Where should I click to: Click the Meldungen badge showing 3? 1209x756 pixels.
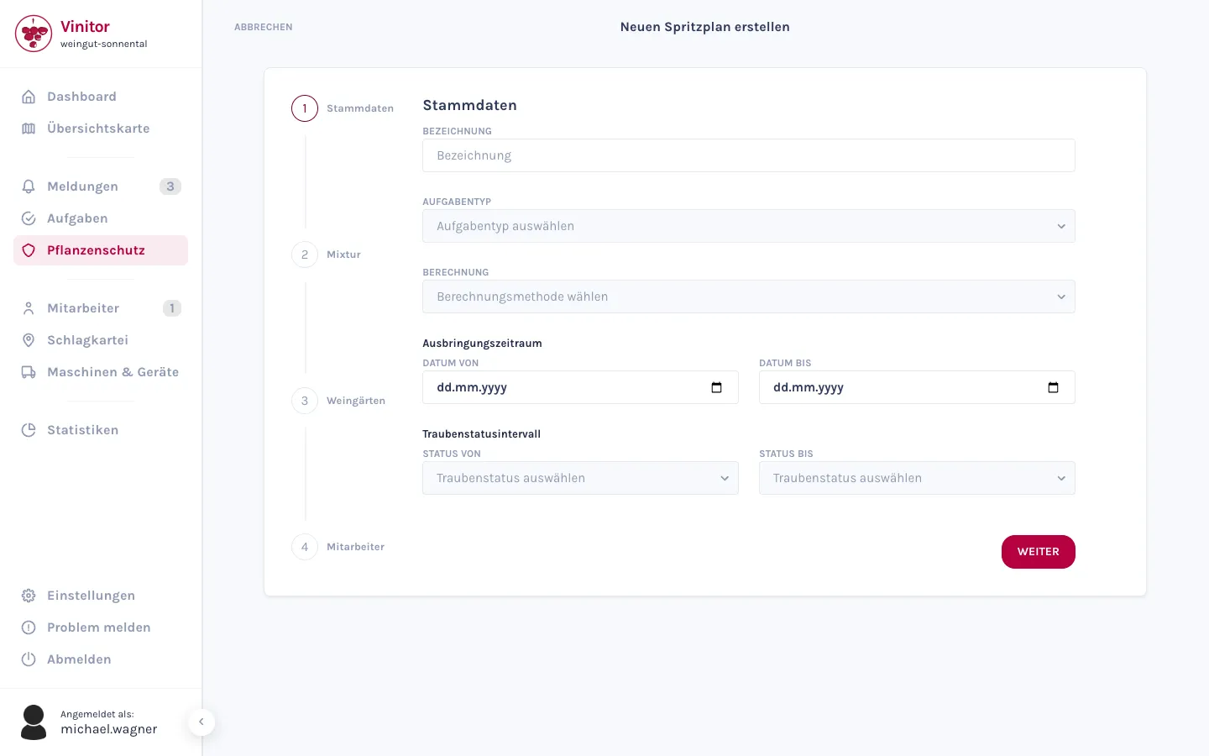click(x=170, y=186)
